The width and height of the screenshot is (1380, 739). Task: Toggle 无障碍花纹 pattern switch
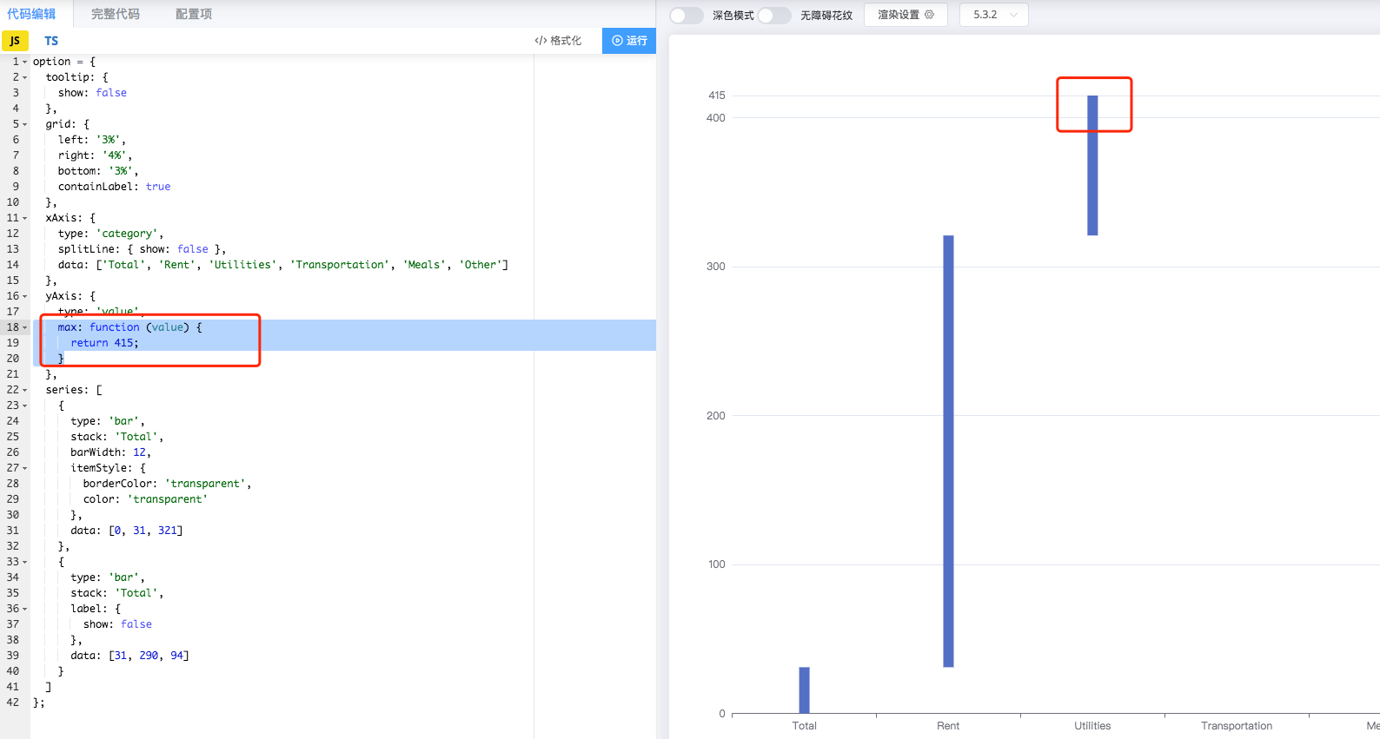coord(773,15)
